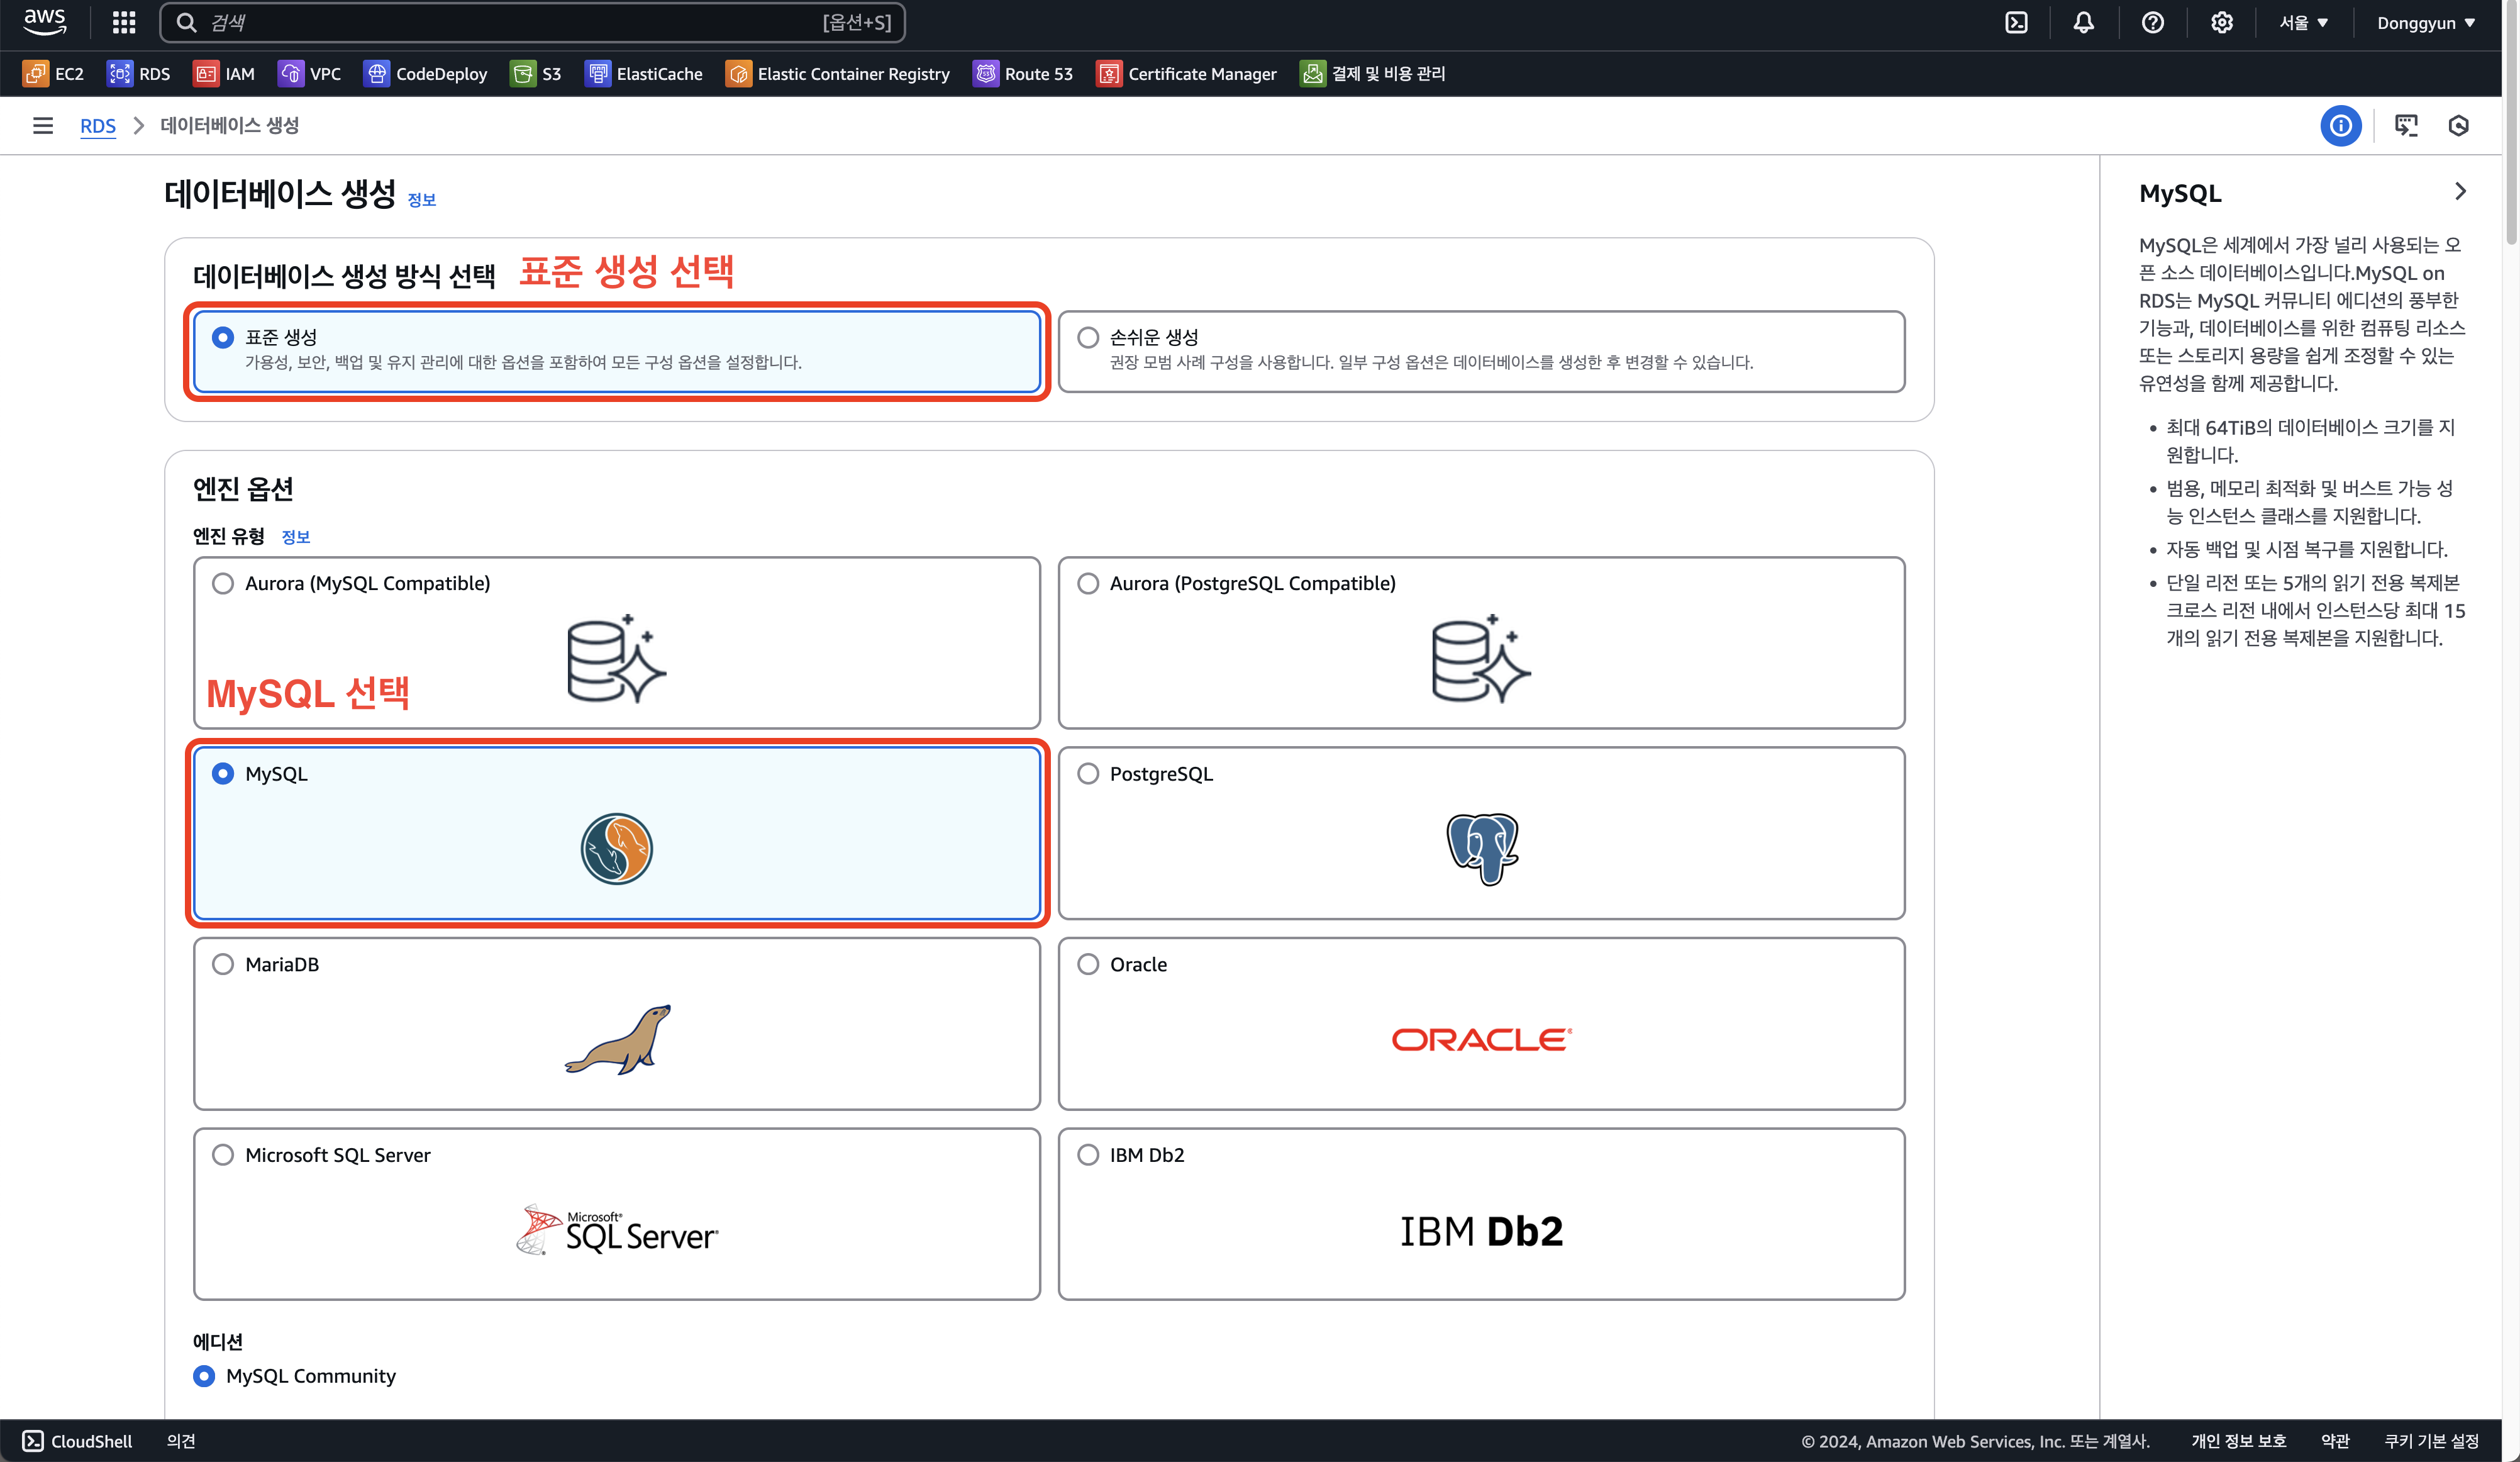Click Aurora MySQL database sparkle icon
The height and width of the screenshot is (1462, 2520).
tap(617, 658)
